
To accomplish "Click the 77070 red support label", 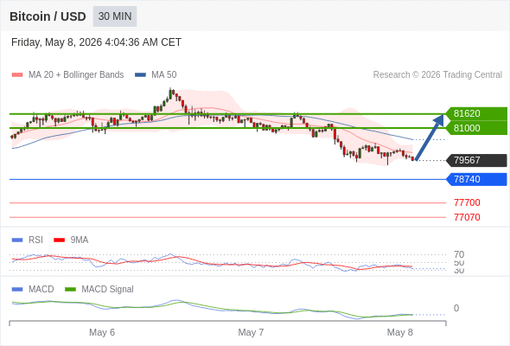I will (x=467, y=217).
